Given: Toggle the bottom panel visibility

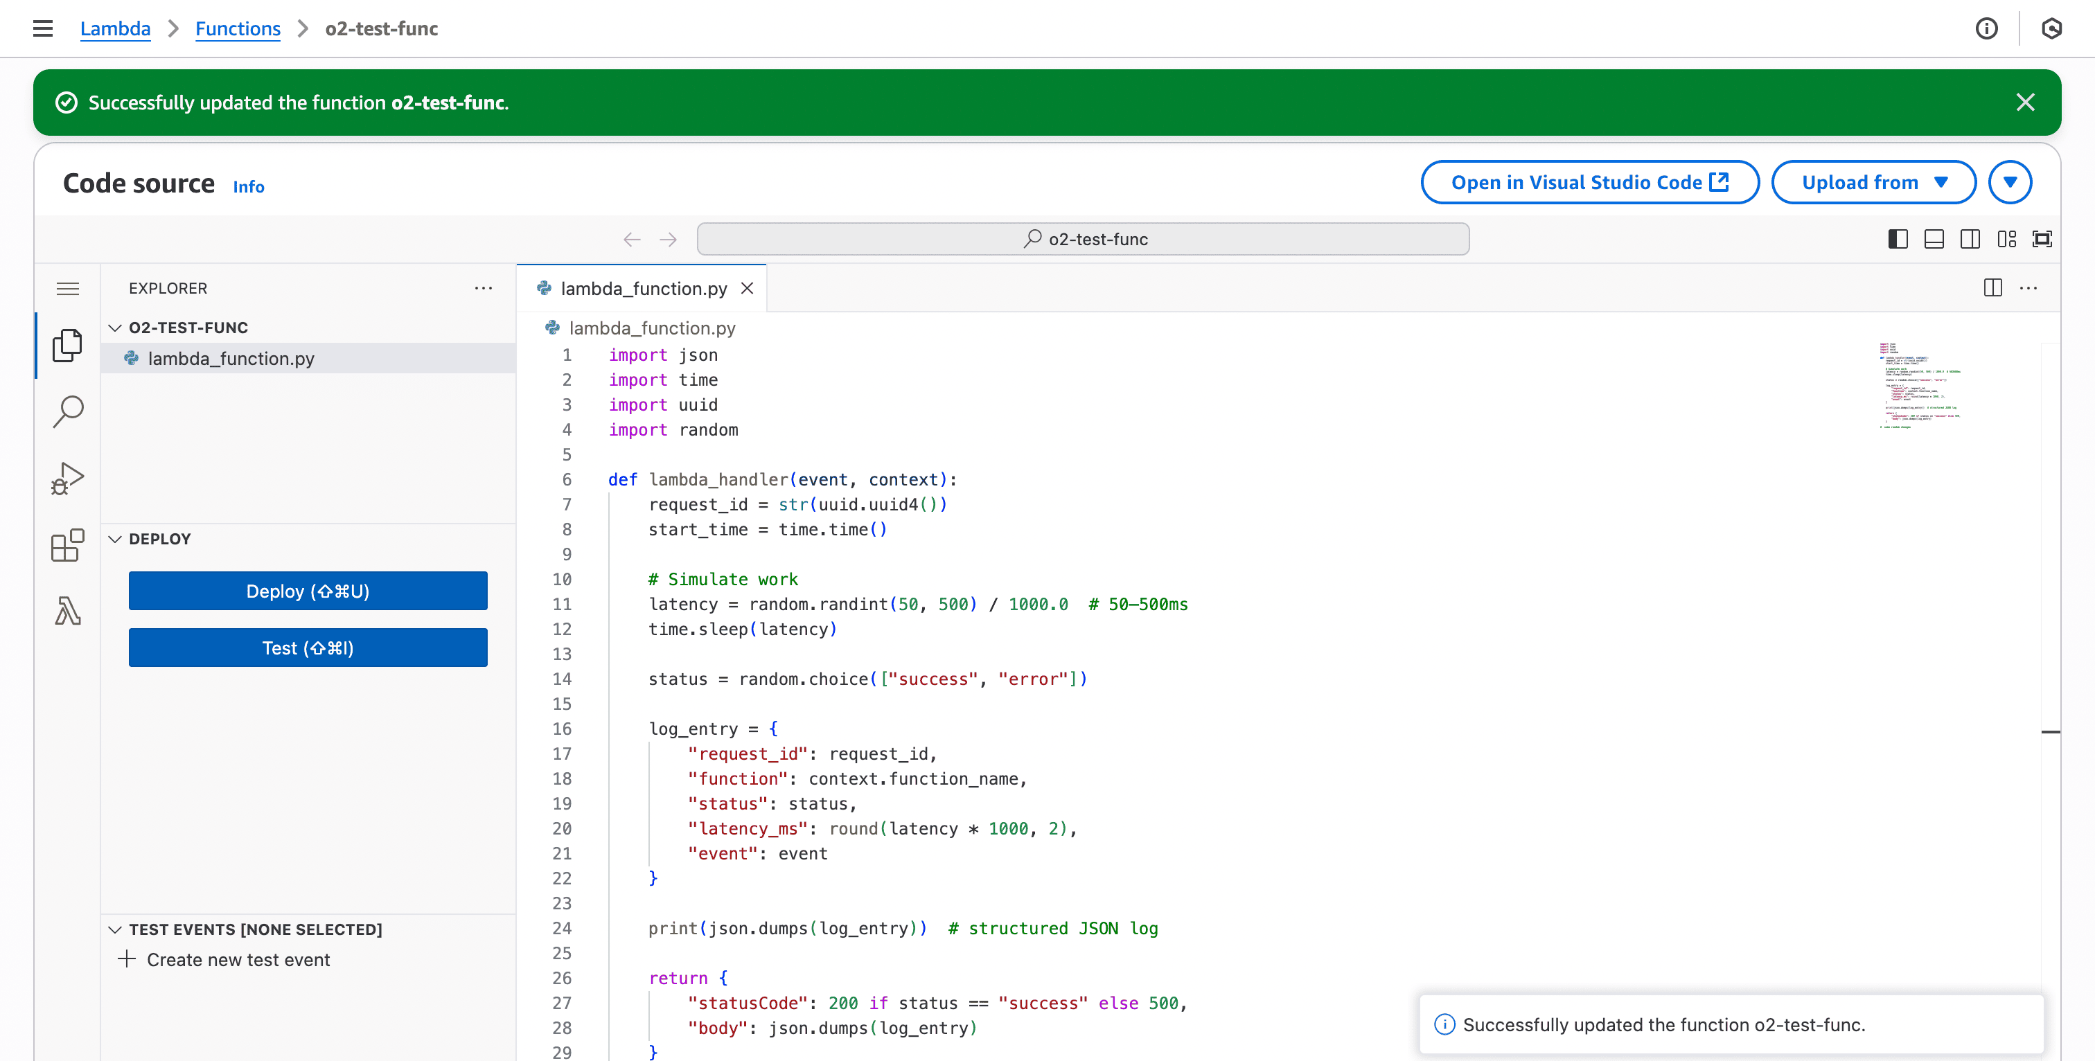Looking at the screenshot, I should coord(1934,238).
